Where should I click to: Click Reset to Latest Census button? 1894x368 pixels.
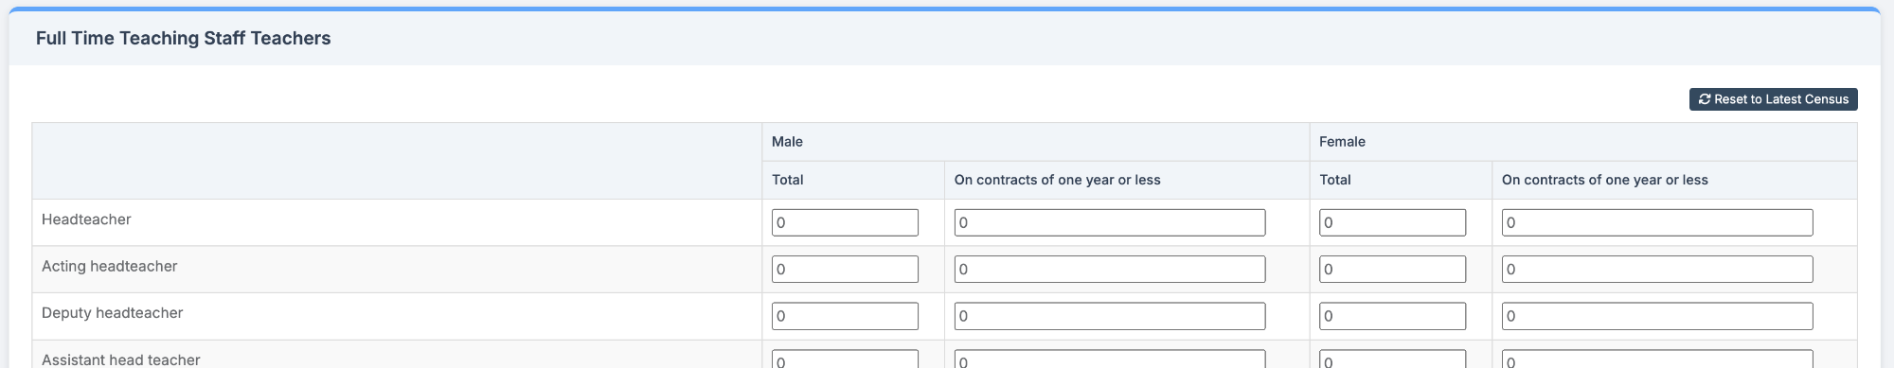pyautogui.click(x=1773, y=99)
